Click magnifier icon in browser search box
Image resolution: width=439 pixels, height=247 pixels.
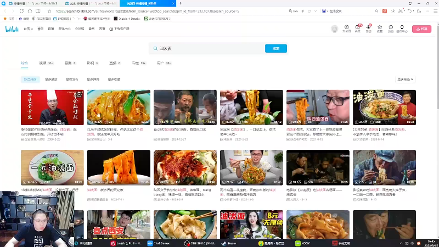coord(376,11)
